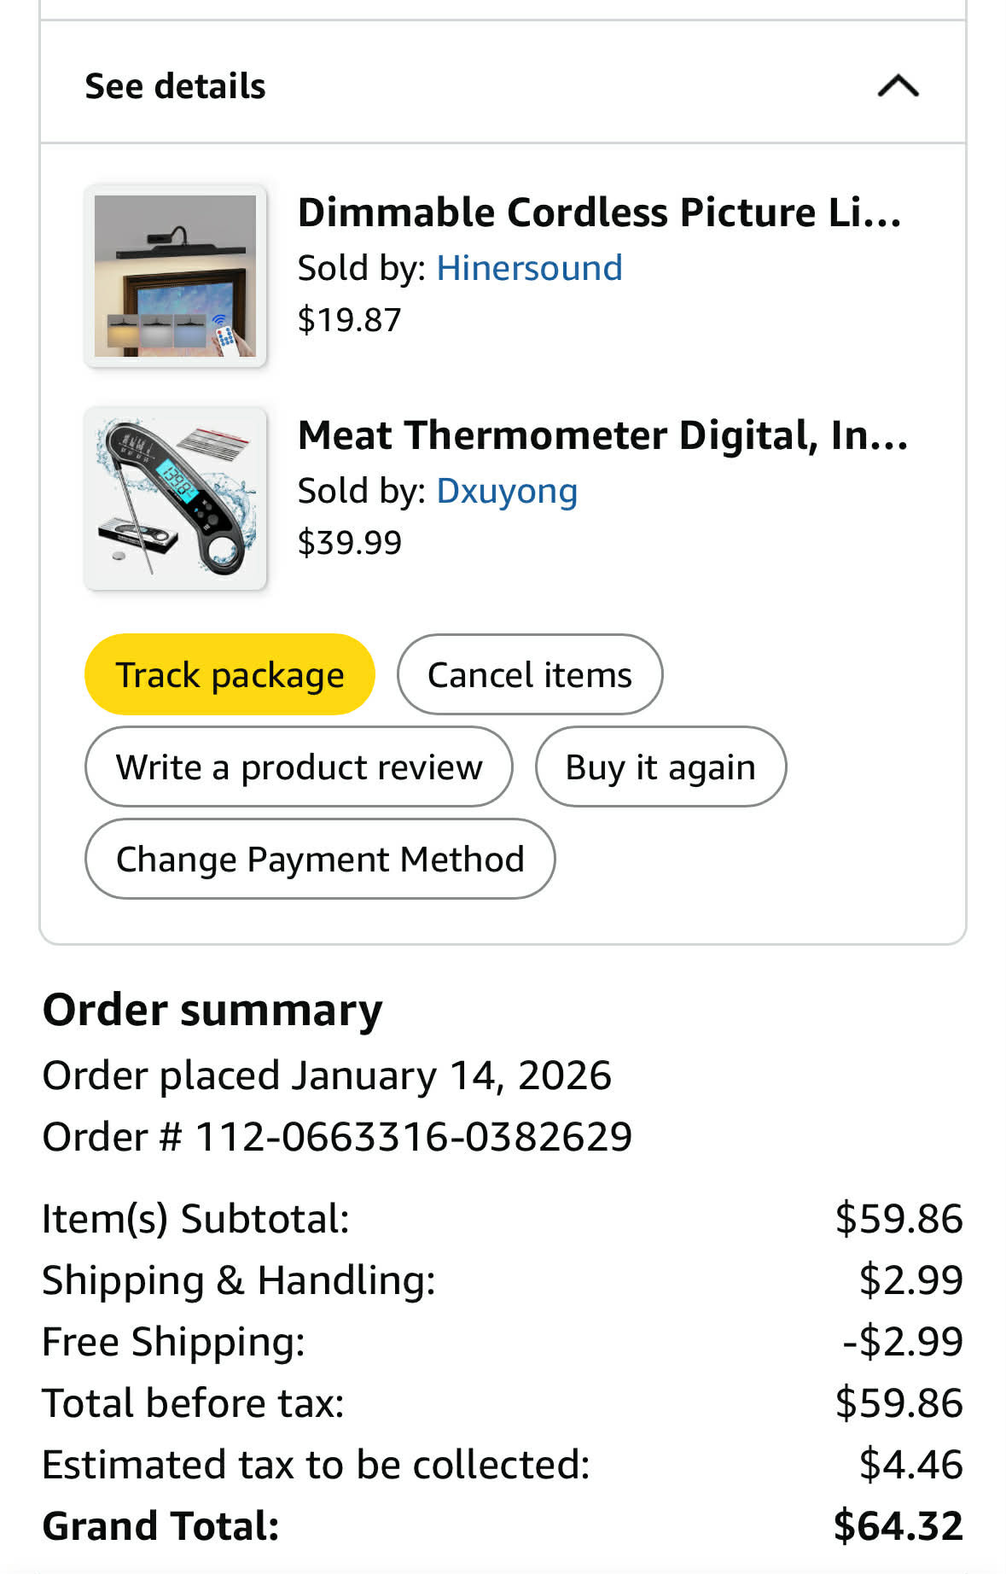Tap the order number 112-0663316-0382629
The height and width of the screenshot is (1574, 1006).
click(414, 1137)
